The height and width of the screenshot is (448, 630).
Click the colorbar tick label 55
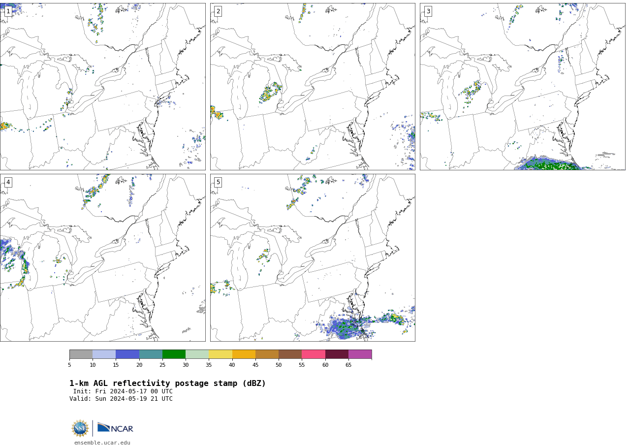click(302, 365)
